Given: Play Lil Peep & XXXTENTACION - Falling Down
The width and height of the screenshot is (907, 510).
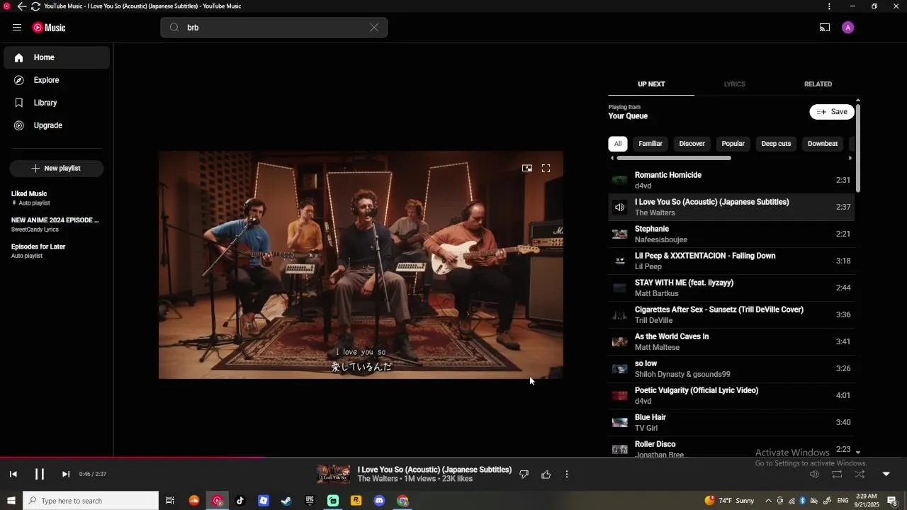Looking at the screenshot, I should tap(731, 261).
